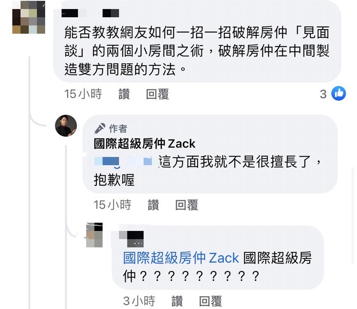Like the top comment about 房仲「見面談」
The image size is (357, 309).
(124, 94)
